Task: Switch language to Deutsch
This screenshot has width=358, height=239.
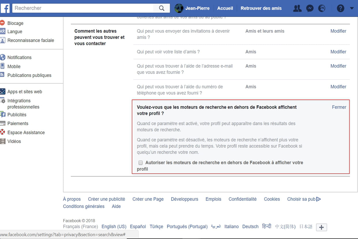Action: pos(250,227)
